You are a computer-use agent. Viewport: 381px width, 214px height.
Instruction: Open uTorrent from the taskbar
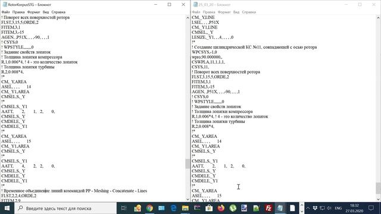(x=233, y=208)
